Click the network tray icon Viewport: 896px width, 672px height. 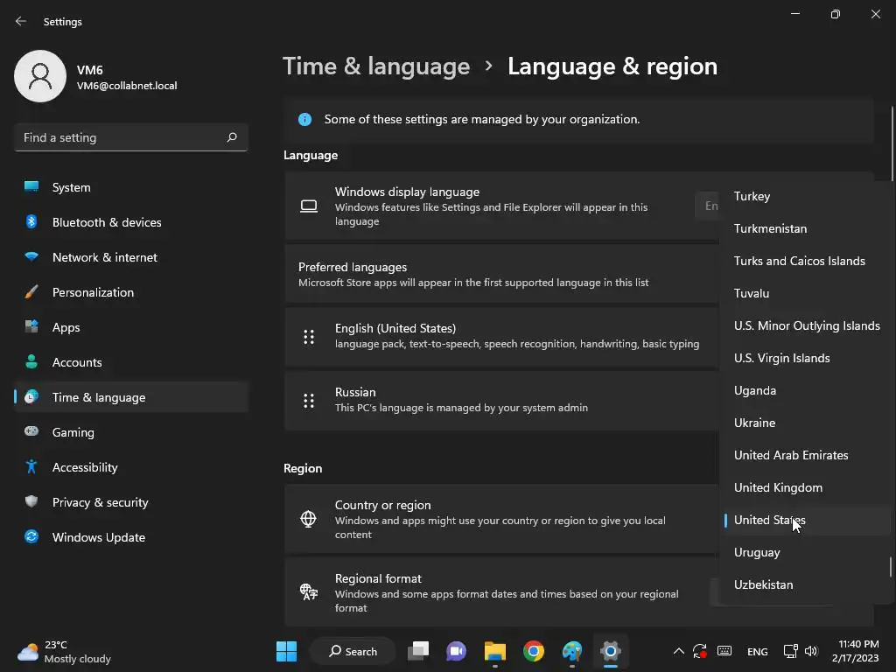pyautogui.click(x=791, y=651)
